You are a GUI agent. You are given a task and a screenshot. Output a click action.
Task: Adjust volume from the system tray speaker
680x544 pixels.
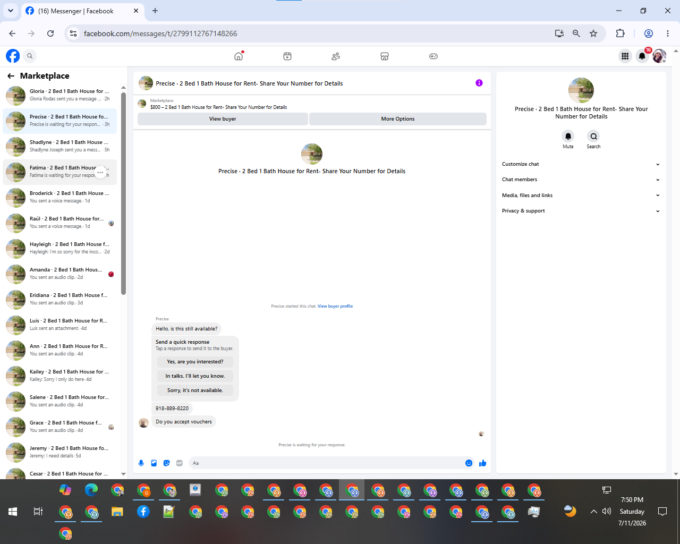[x=607, y=512]
